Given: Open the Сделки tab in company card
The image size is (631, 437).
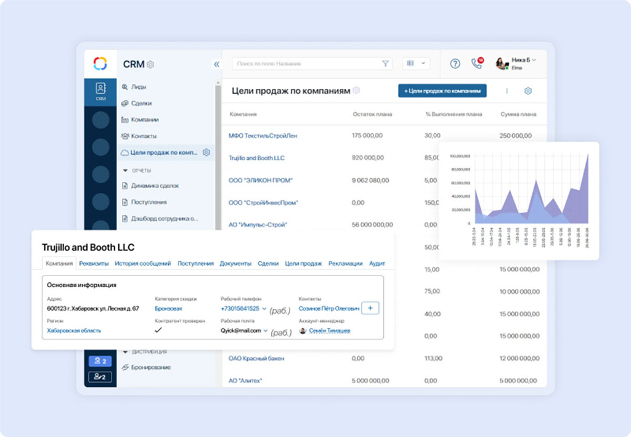Looking at the screenshot, I should pos(268,264).
